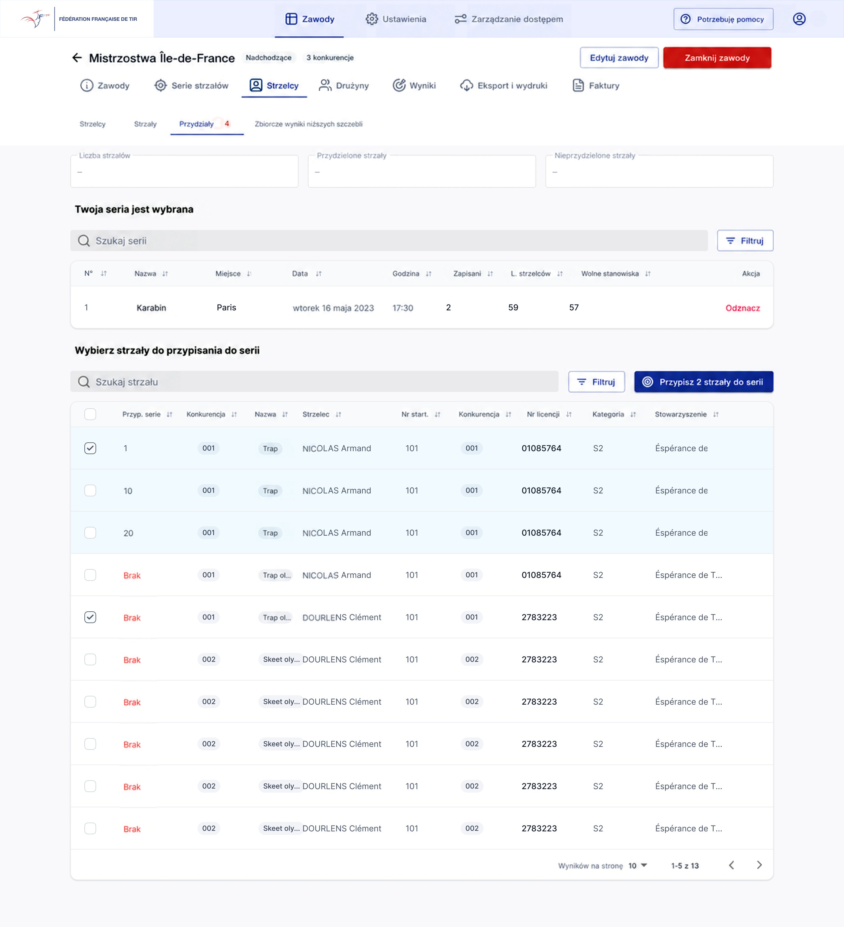Sort shots table by Stowarzyszenie
Image resolution: width=844 pixels, height=927 pixels.
(x=716, y=414)
